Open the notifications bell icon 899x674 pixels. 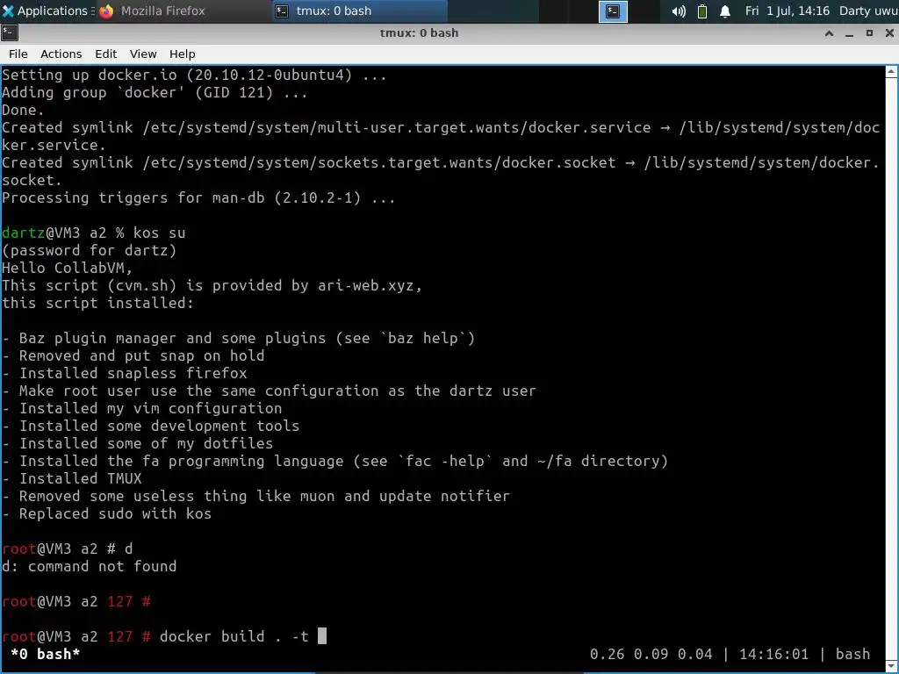(724, 11)
